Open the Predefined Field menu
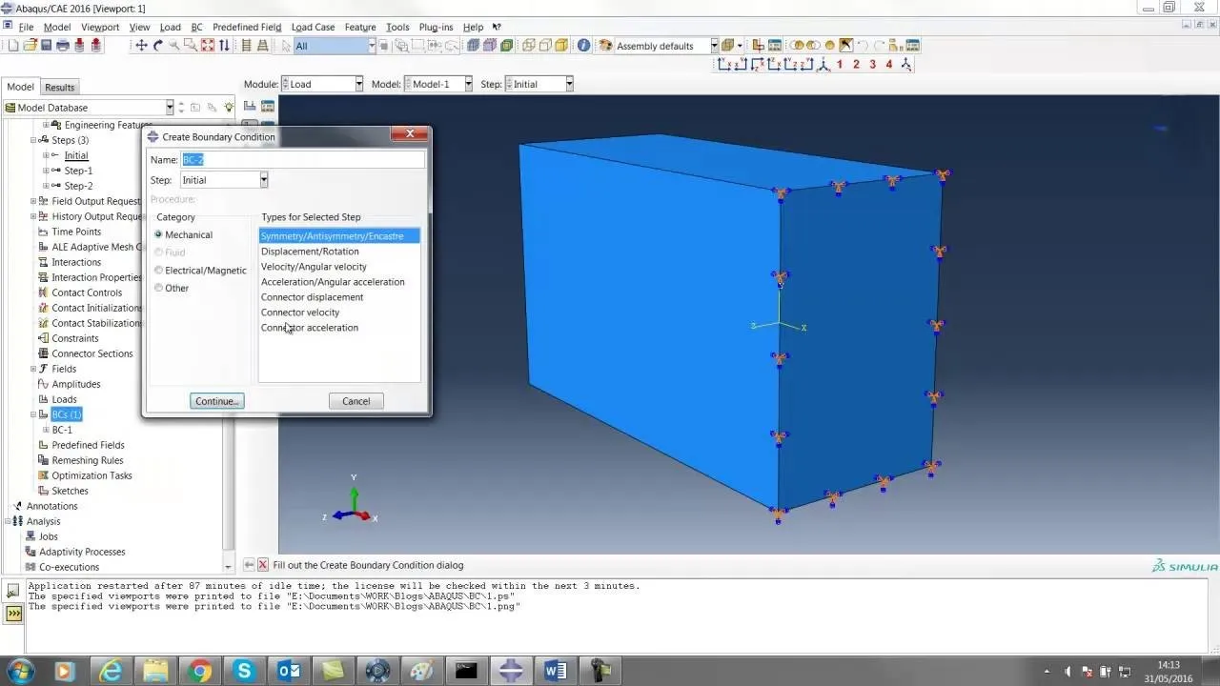Viewport: 1220px width, 686px height. pos(247,27)
